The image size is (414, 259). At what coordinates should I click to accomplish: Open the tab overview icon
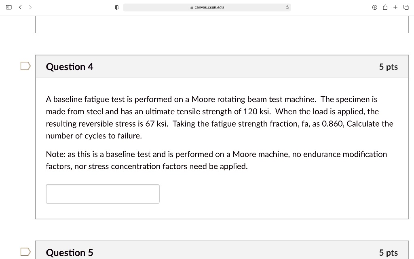pyautogui.click(x=406, y=7)
